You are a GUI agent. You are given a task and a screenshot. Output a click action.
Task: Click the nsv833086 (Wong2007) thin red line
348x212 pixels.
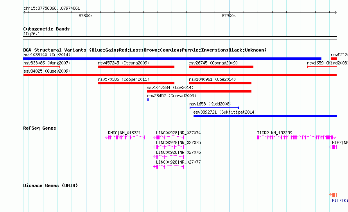pos(42,67)
